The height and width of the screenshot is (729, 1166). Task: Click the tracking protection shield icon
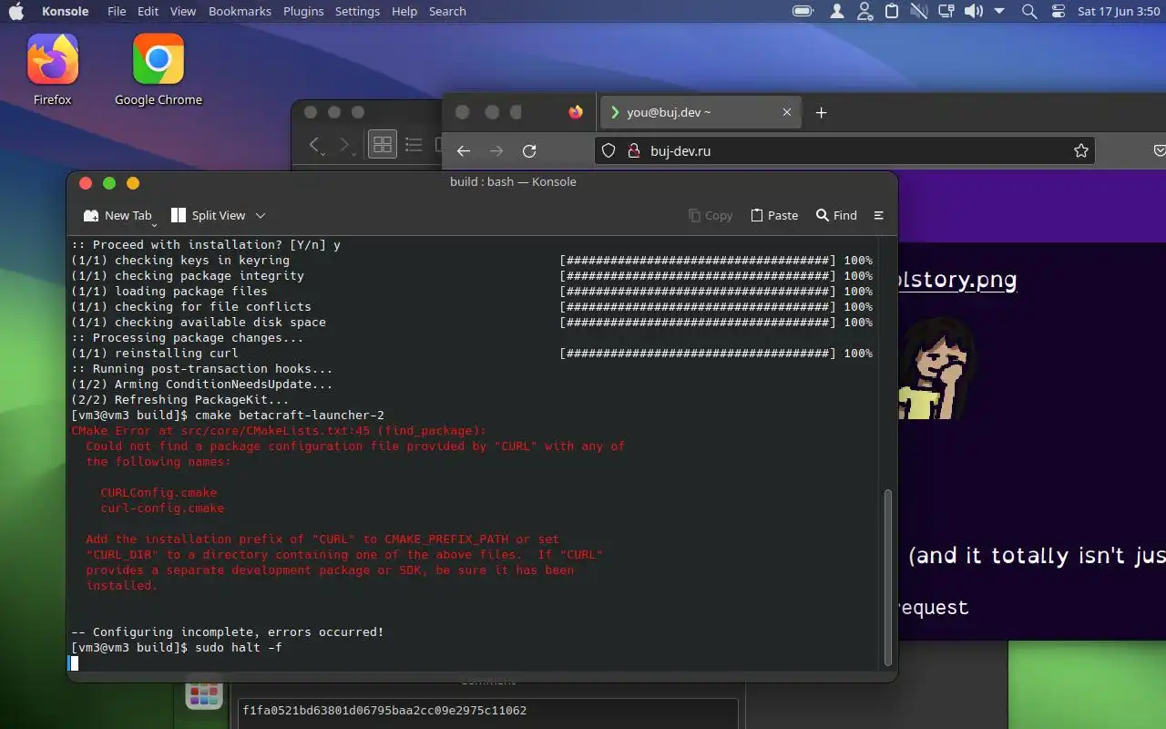tap(609, 151)
